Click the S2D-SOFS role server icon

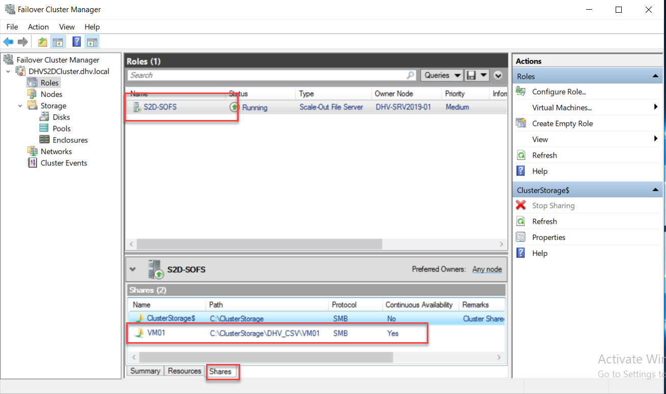137,107
